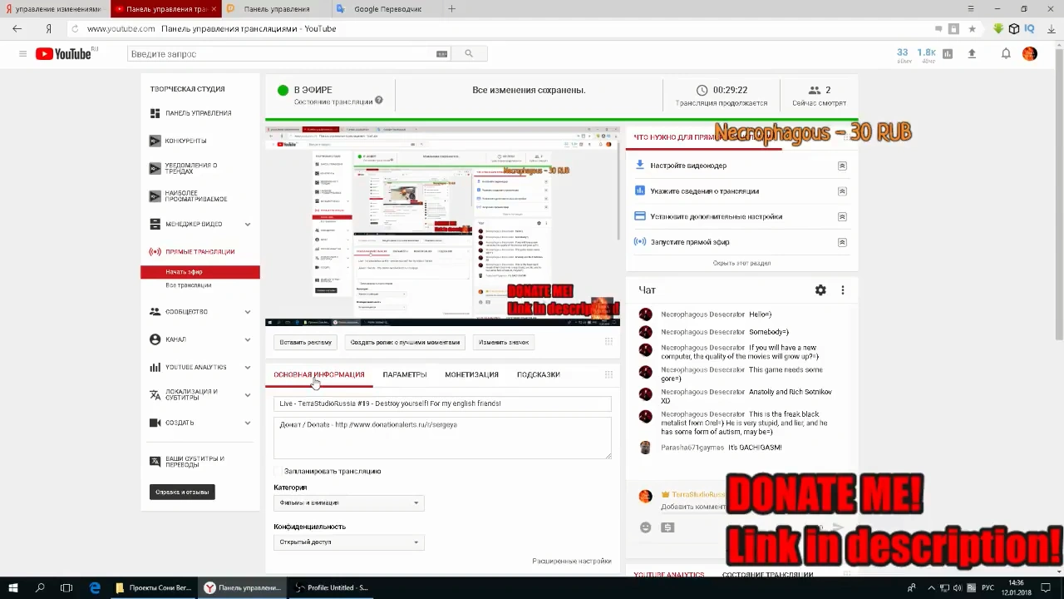1064x599 pixels.
Task: Open the chat three-dot options menu
Action: click(843, 290)
